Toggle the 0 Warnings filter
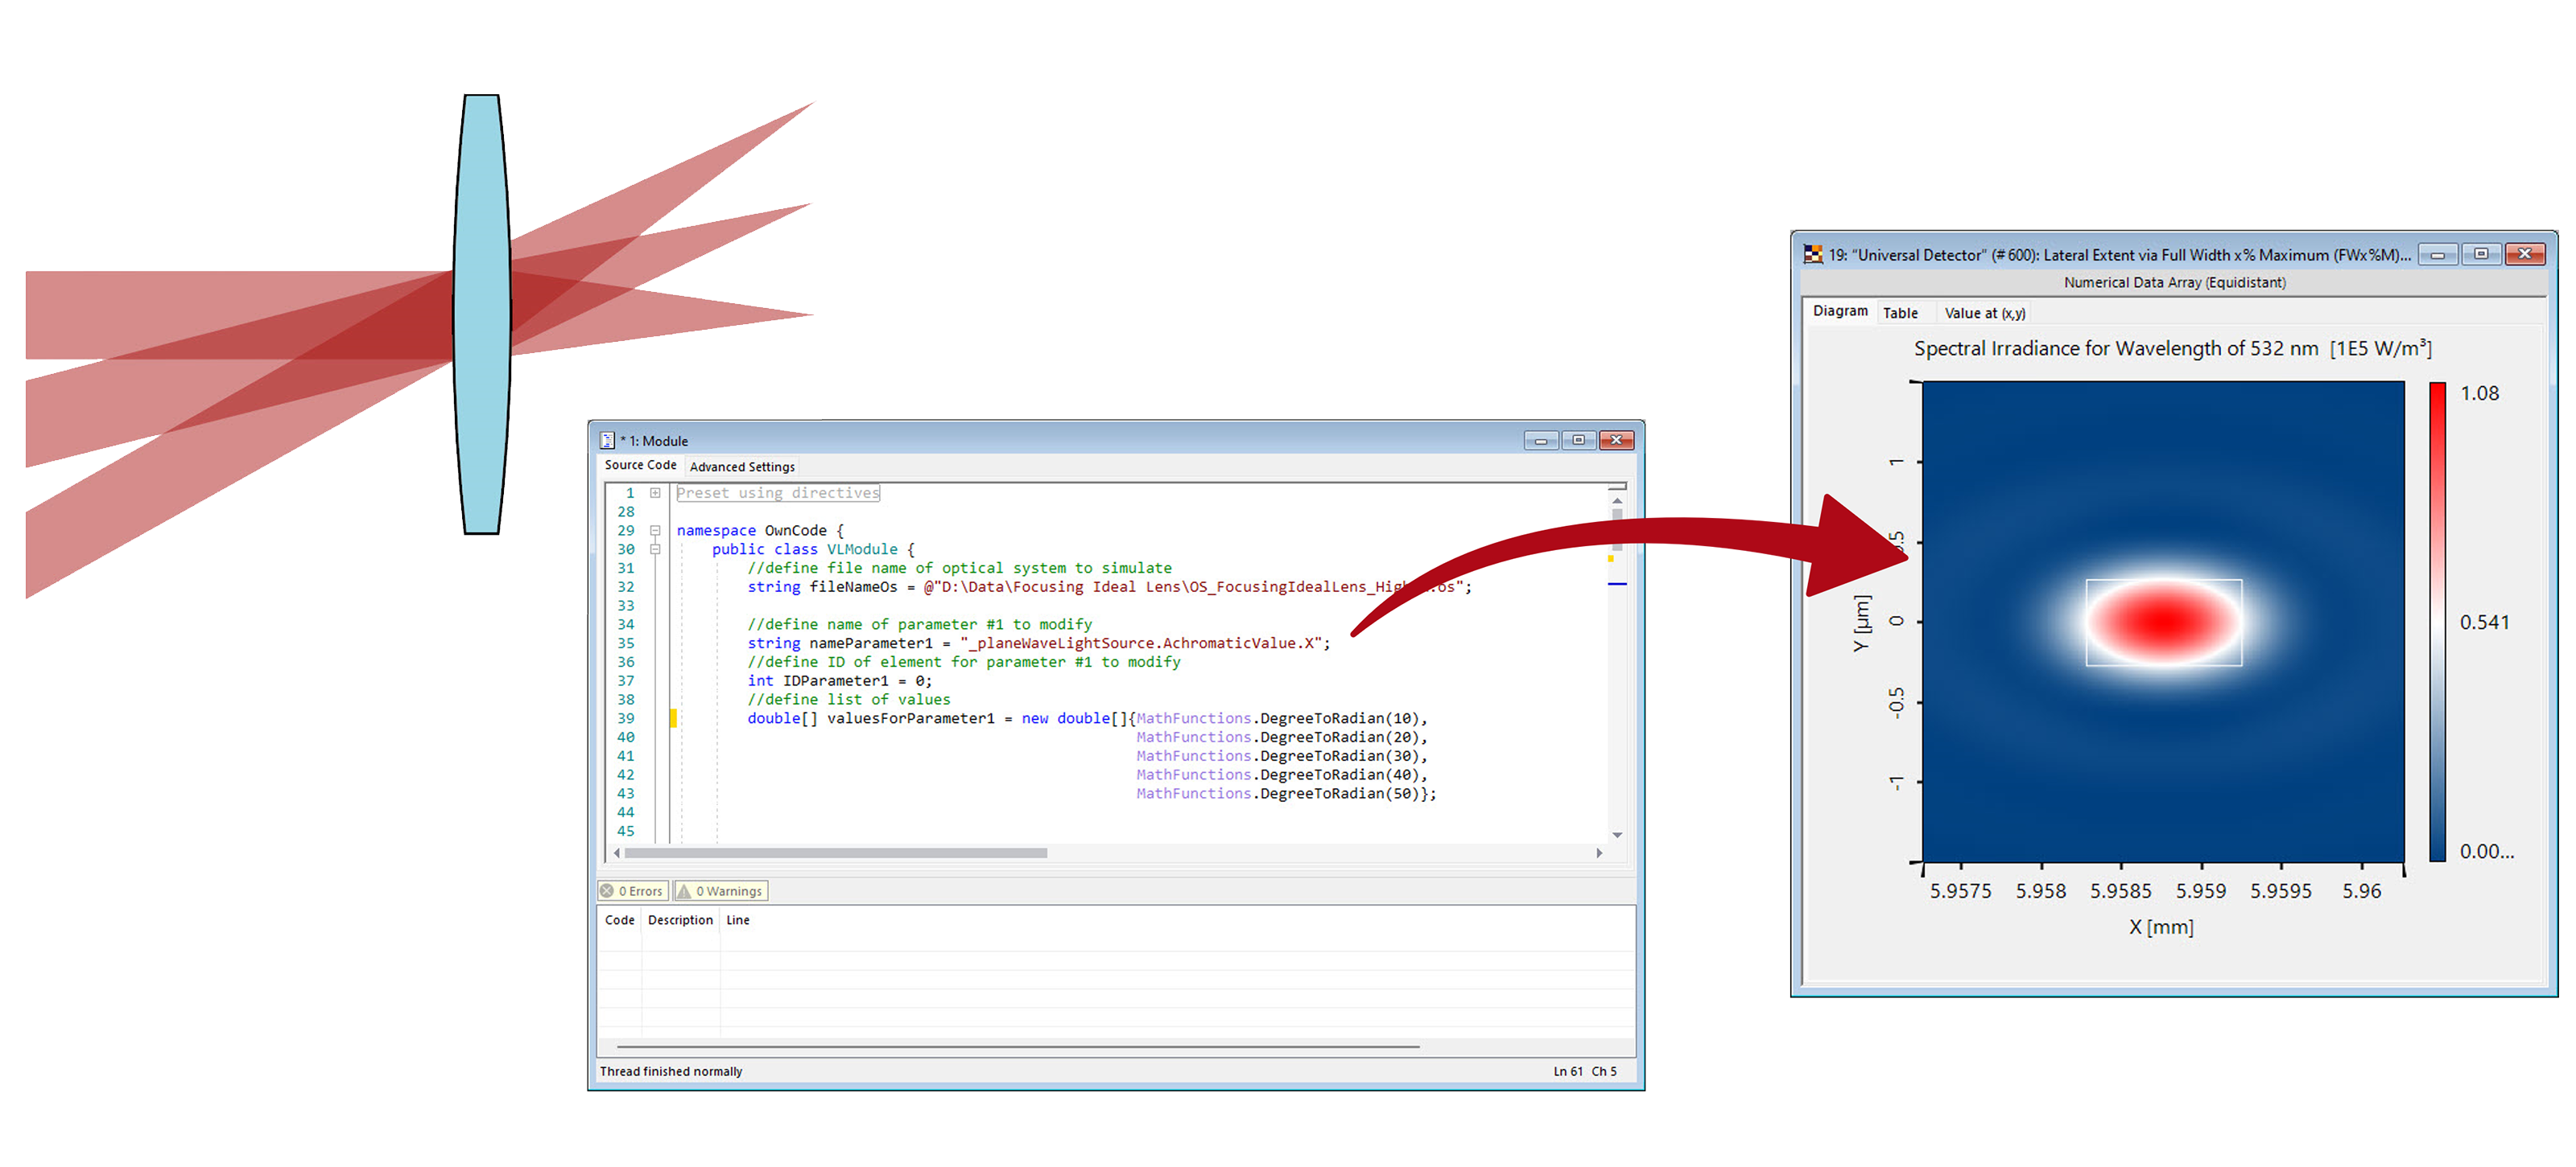The image size is (2576, 1167). click(x=721, y=891)
